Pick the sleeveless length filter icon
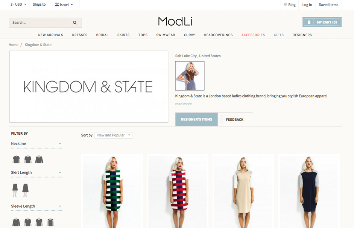Viewport: 354px width, 228px height. point(50,222)
